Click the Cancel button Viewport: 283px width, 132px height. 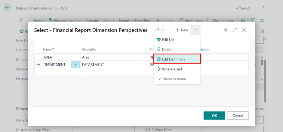click(x=238, y=115)
